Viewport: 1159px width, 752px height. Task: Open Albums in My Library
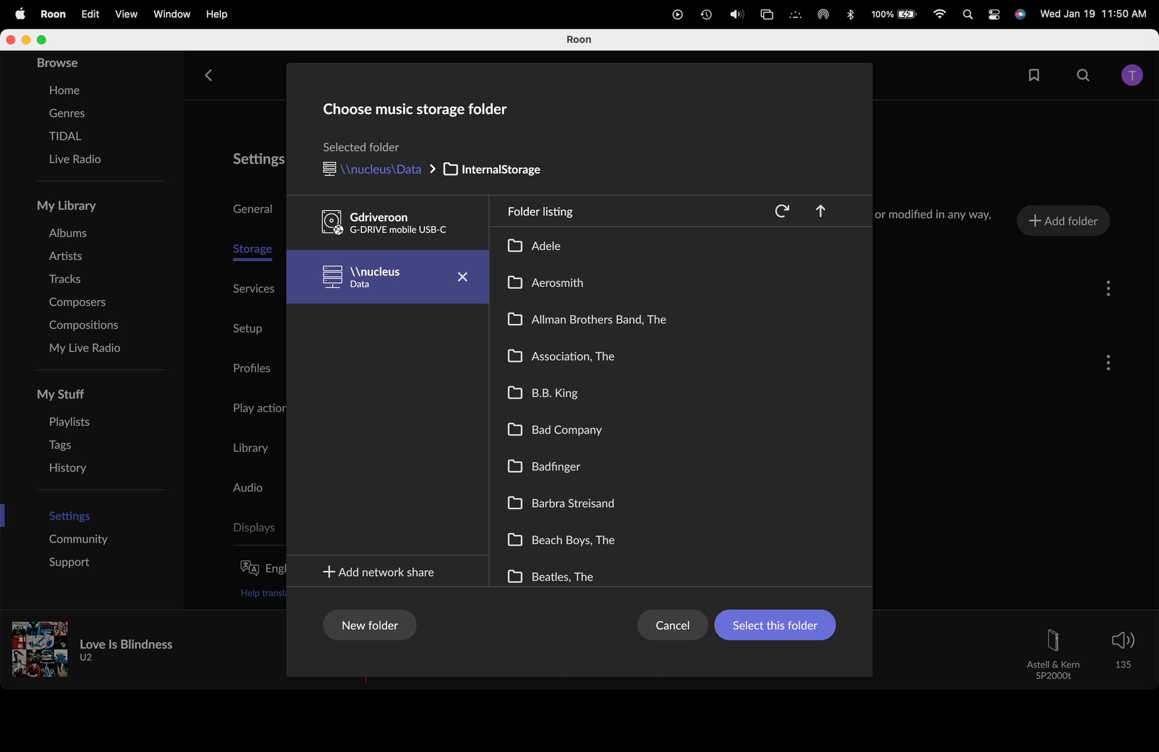pos(68,233)
